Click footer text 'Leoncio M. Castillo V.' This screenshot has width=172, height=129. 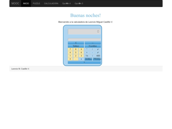[x=20, y=69]
